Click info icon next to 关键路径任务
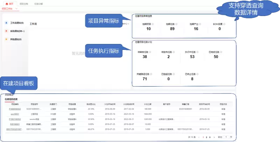 [x=151, y=74]
